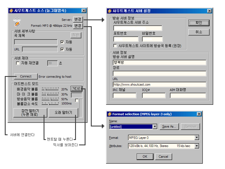The image size is (225, 169).
Task: Open the Attributes dropdown 128 kBit/s
Action: [x=197, y=146]
